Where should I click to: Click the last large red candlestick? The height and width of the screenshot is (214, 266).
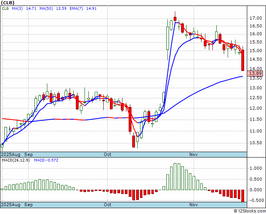coord(243,60)
